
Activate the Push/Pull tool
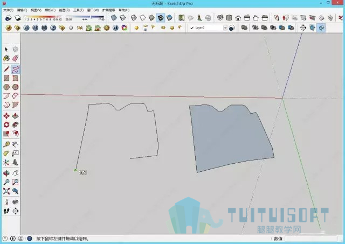coord(15,116)
